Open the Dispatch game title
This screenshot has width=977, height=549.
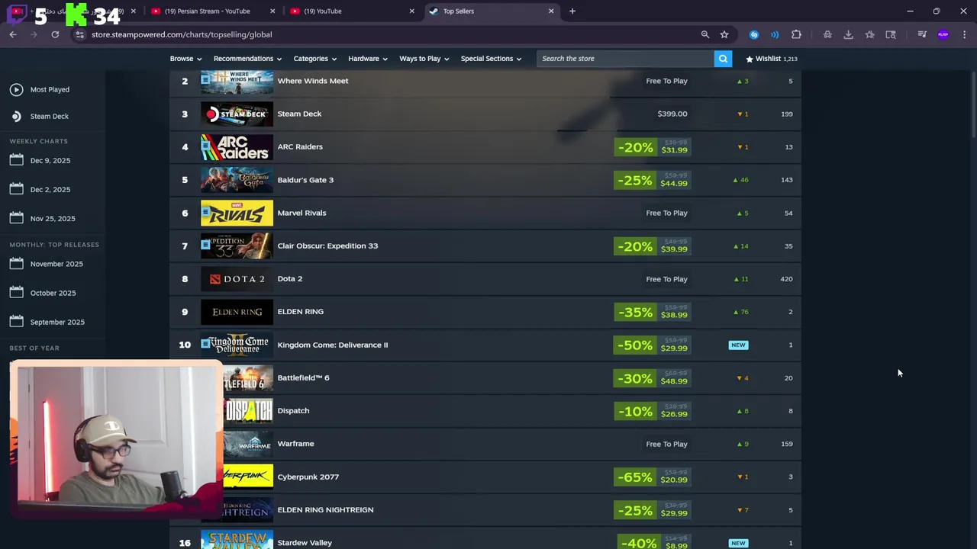tap(293, 410)
